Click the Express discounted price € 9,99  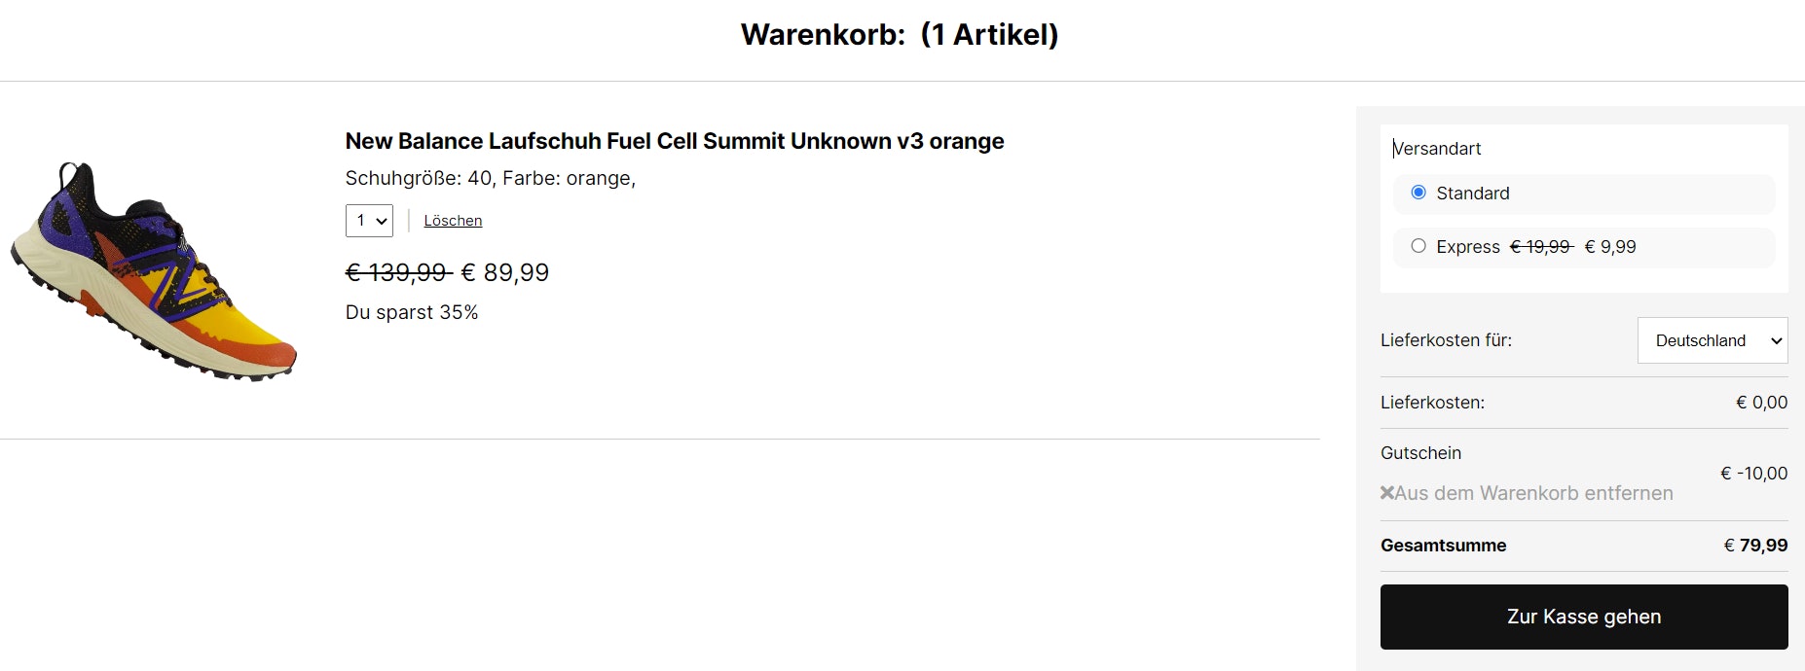(x=1610, y=247)
